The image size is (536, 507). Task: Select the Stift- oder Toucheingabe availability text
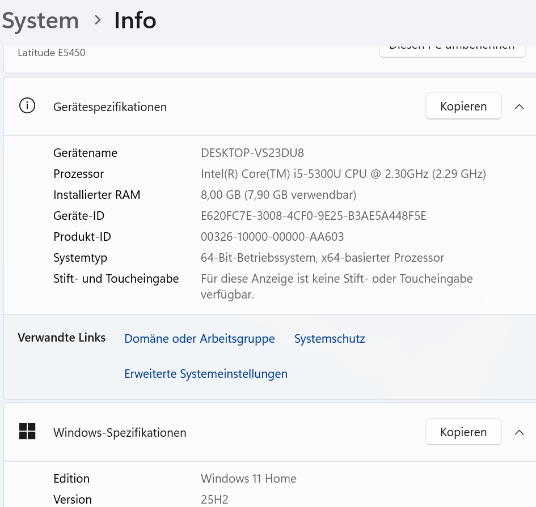coord(336,287)
